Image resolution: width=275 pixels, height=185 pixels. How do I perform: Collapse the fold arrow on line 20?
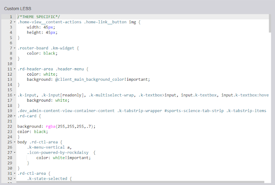(14, 116)
